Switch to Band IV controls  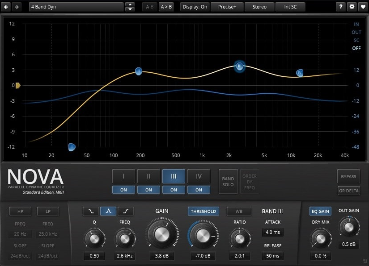[199, 176]
